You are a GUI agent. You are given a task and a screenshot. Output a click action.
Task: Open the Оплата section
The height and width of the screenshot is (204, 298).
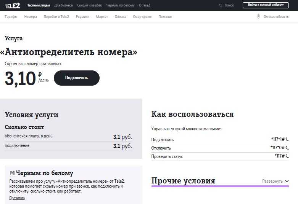coord(120,17)
